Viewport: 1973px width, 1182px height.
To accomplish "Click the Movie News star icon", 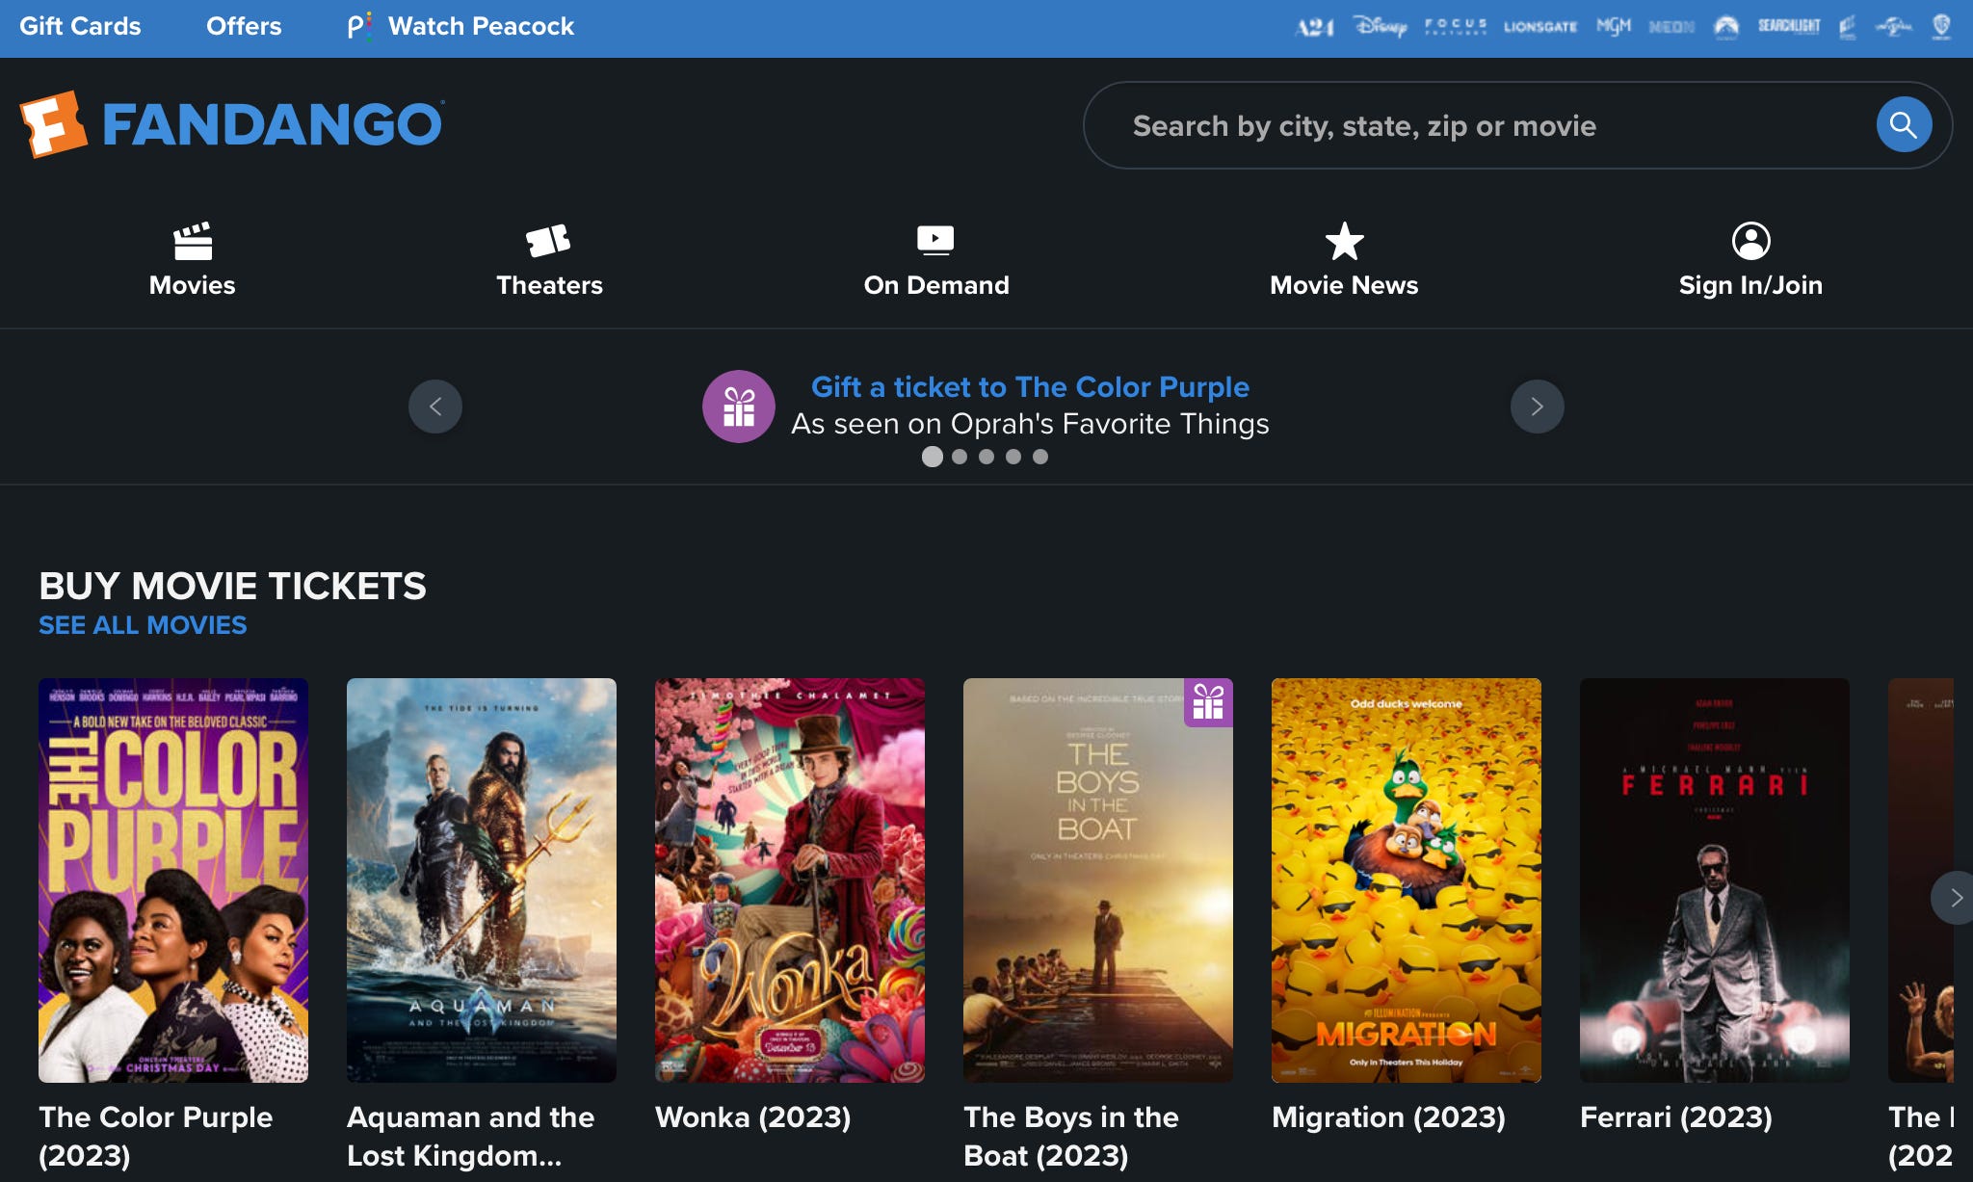I will 1344,241.
